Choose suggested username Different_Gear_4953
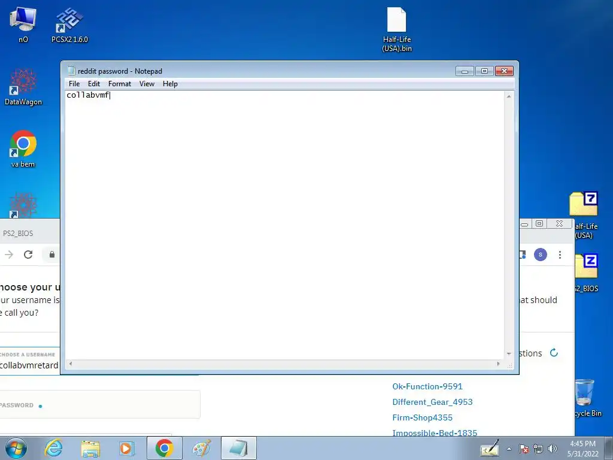The height and width of the screenshot is (460, 613). (x=432, y=402)
